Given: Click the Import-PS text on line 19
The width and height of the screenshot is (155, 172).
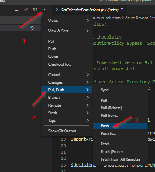Looking at the screenshot, I should pyautogui.click(x=82, y=139).
